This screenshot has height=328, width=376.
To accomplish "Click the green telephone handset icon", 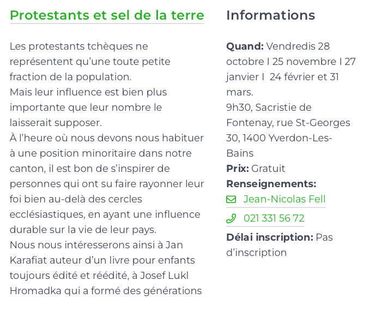I will 231,218.
